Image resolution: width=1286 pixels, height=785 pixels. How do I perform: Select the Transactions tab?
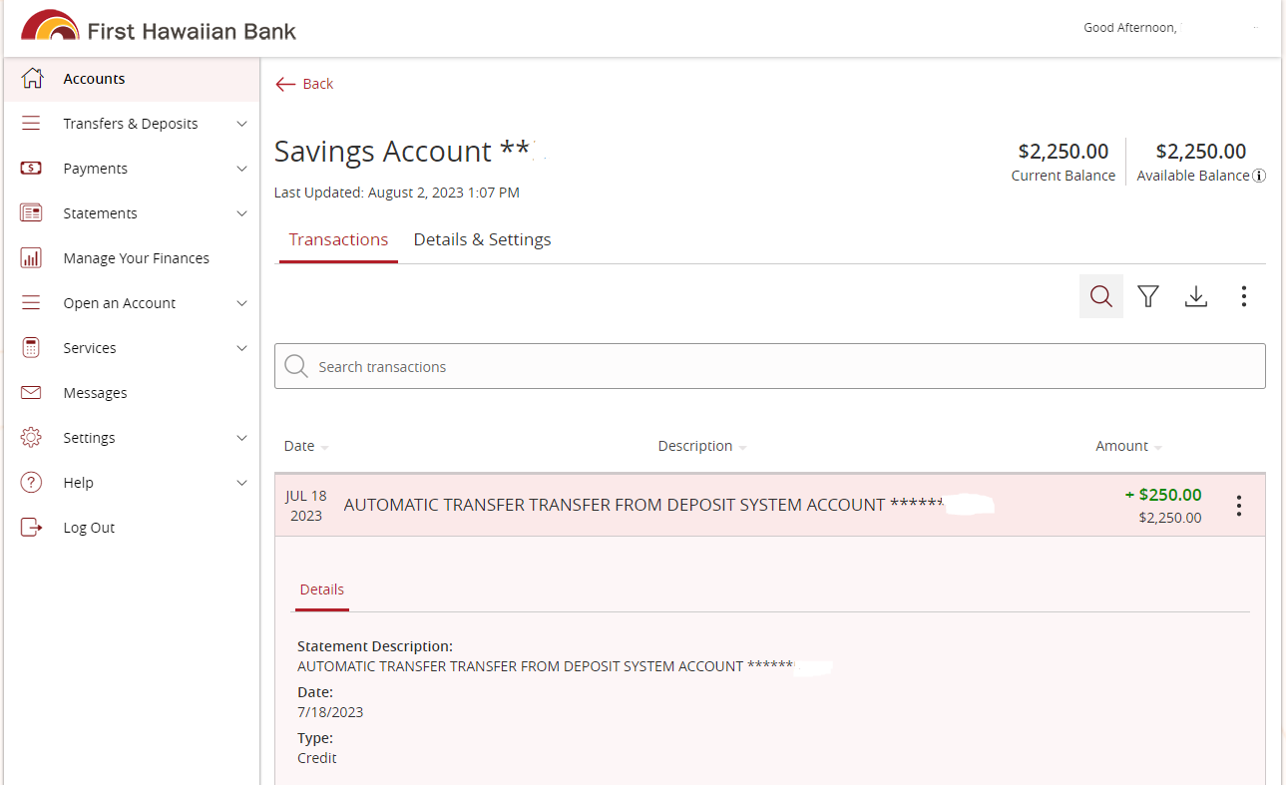coord(337,239)
